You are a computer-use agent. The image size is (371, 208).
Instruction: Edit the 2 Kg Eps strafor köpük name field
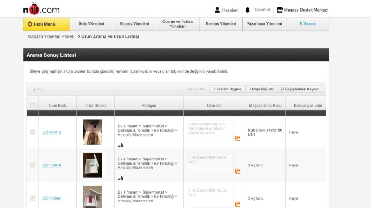click(x=210, y=197)
